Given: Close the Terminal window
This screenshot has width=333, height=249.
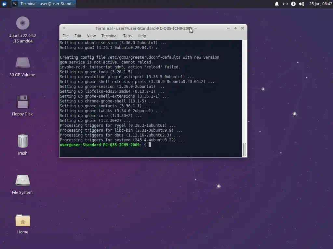Looking at the screenshot, I should click(x=243, y=28).
